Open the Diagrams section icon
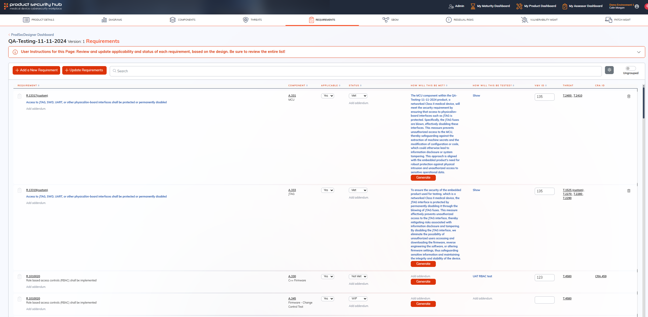The image size is (648, 317). pos(104,19)
